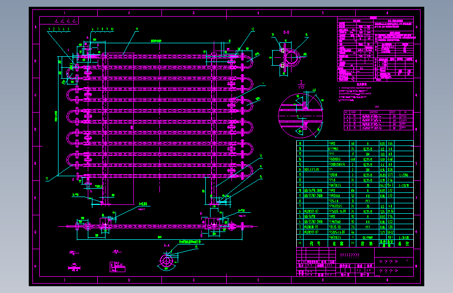Viewport: 453px width, 293px height.
Task: Select balloon number 12 above the coil
Action: click(x=253, y=29)
